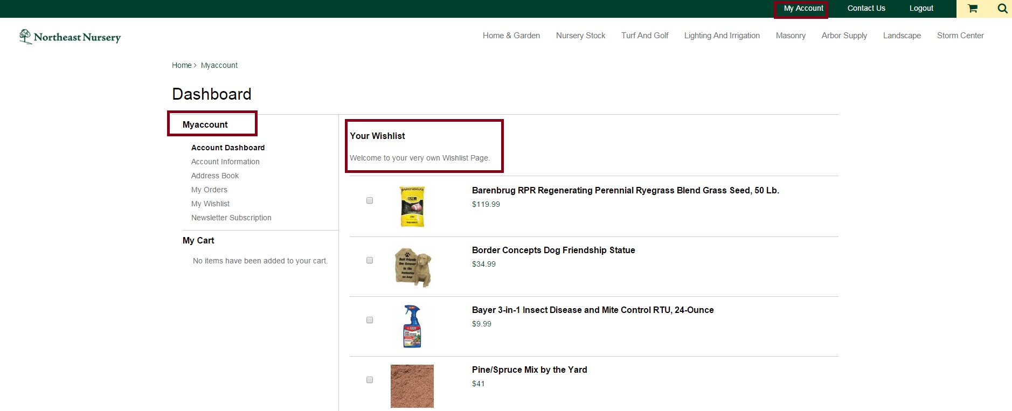Screen dimensions: 1012x411
Task: Click the $9.99 price text
Action: coord(482,324)
